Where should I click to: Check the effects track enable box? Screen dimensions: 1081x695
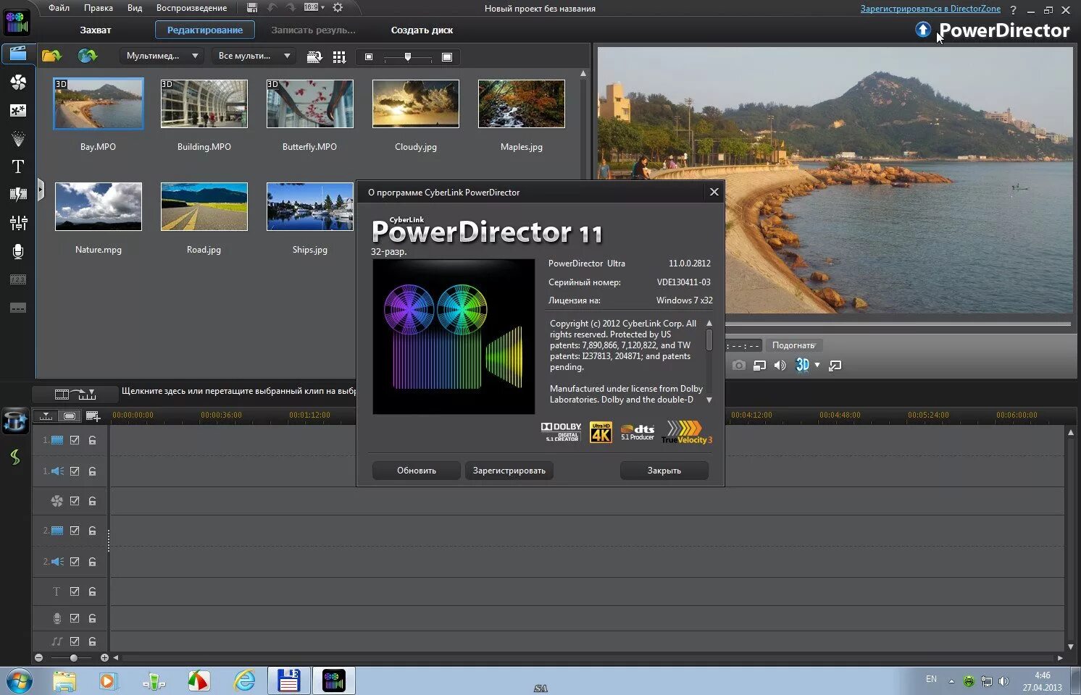click(75, 500)
